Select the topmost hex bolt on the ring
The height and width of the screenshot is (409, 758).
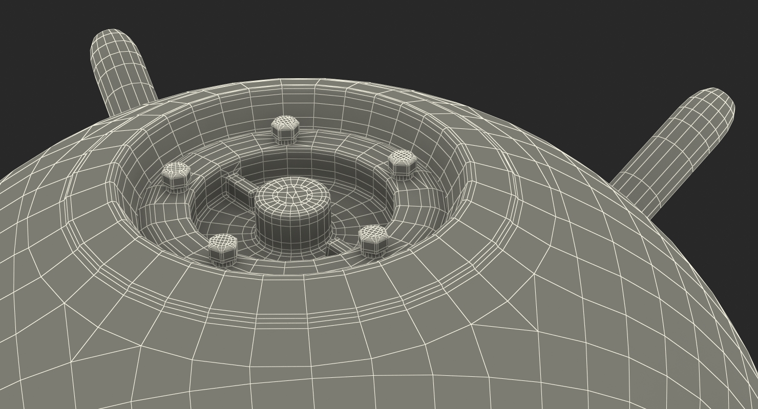(x=285, y=129)
